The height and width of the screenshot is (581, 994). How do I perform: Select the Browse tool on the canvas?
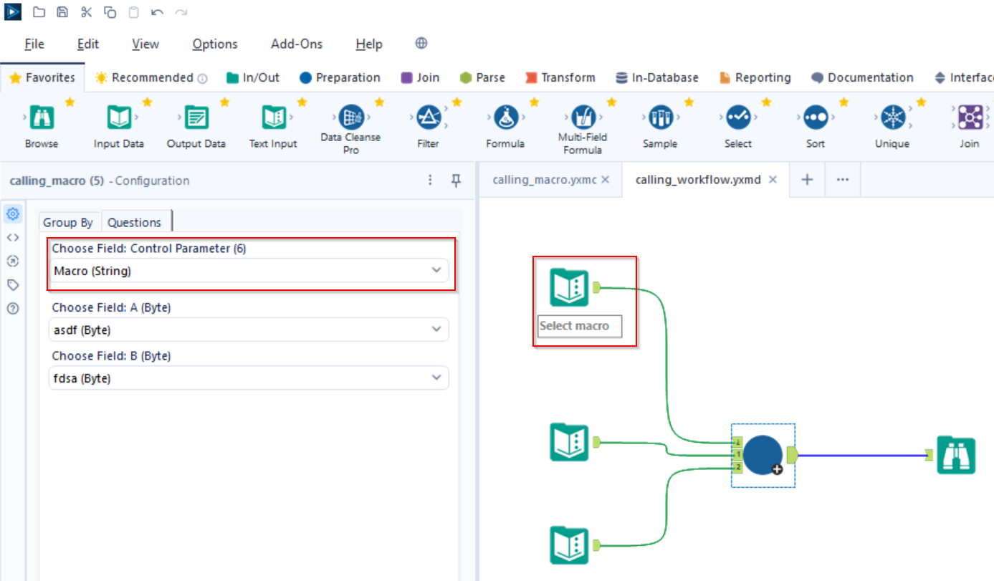pyautogui.click(x=956, y=455)
